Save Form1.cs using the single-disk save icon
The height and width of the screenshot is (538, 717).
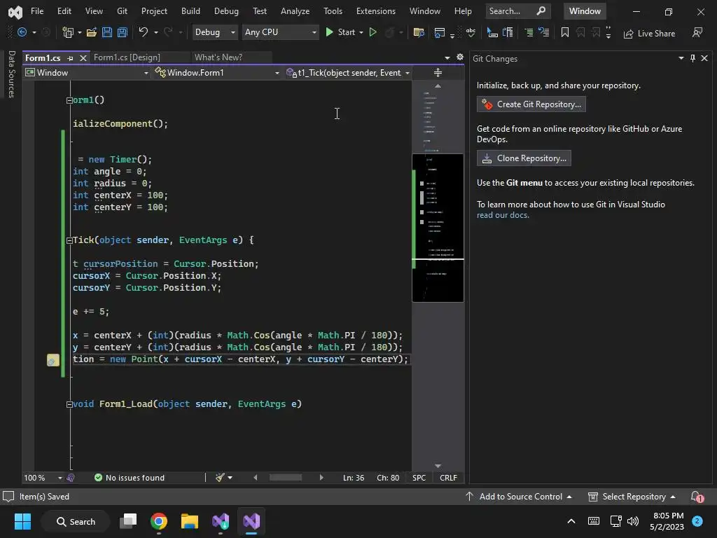[x=107, y=32]
